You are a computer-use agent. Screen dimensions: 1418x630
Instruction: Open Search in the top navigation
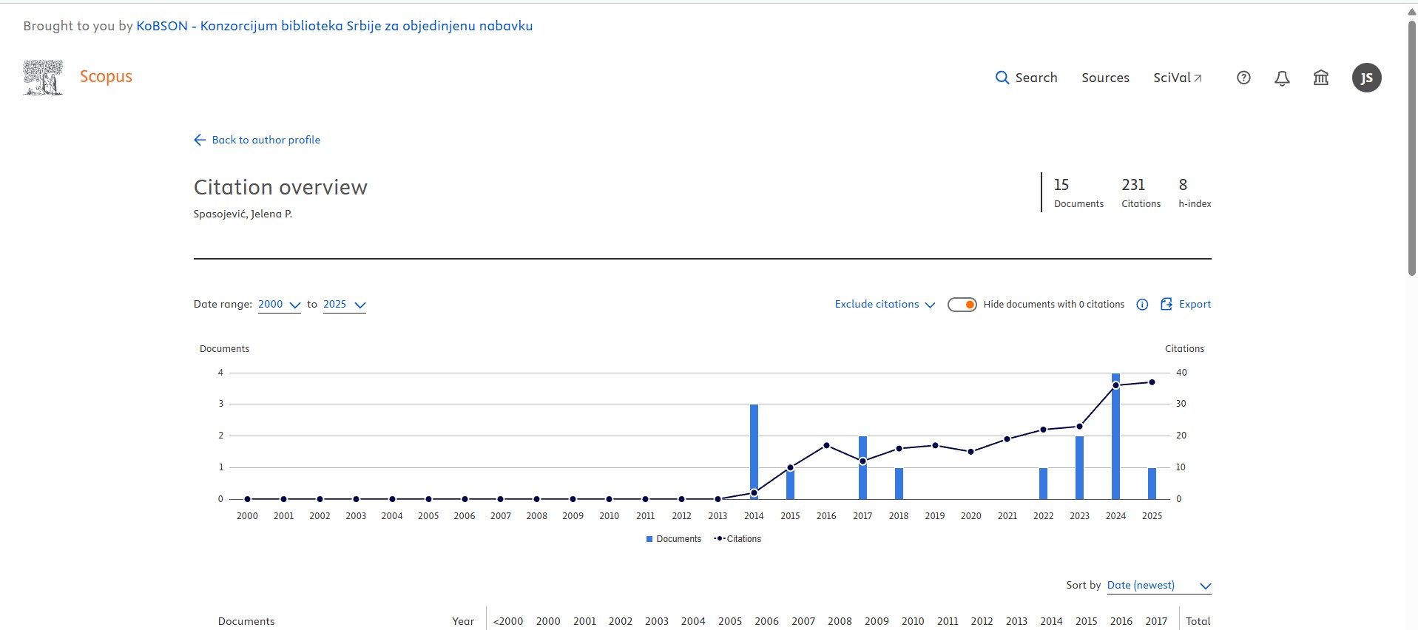[1026, 78]
